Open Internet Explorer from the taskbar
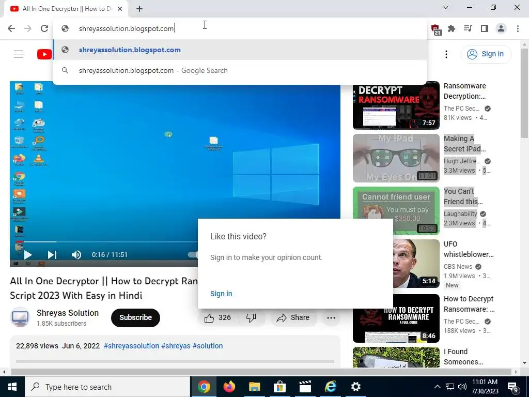 (330, 387)
